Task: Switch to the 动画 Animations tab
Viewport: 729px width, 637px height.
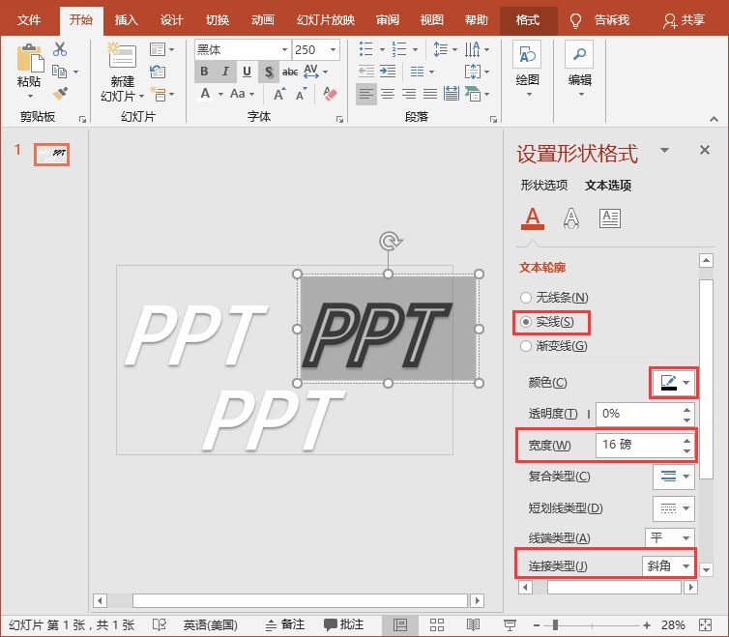Action: (263, 20)
